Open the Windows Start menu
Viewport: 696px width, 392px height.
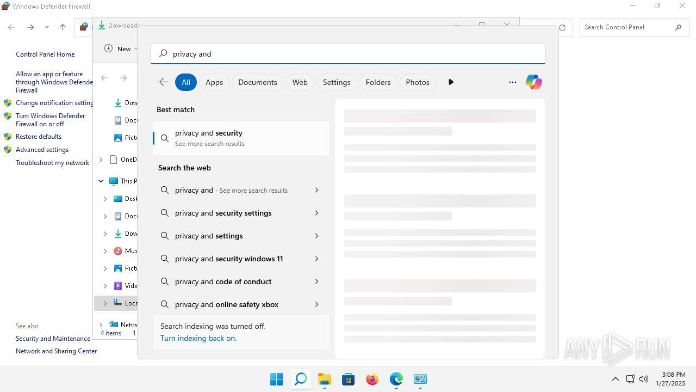276,379
